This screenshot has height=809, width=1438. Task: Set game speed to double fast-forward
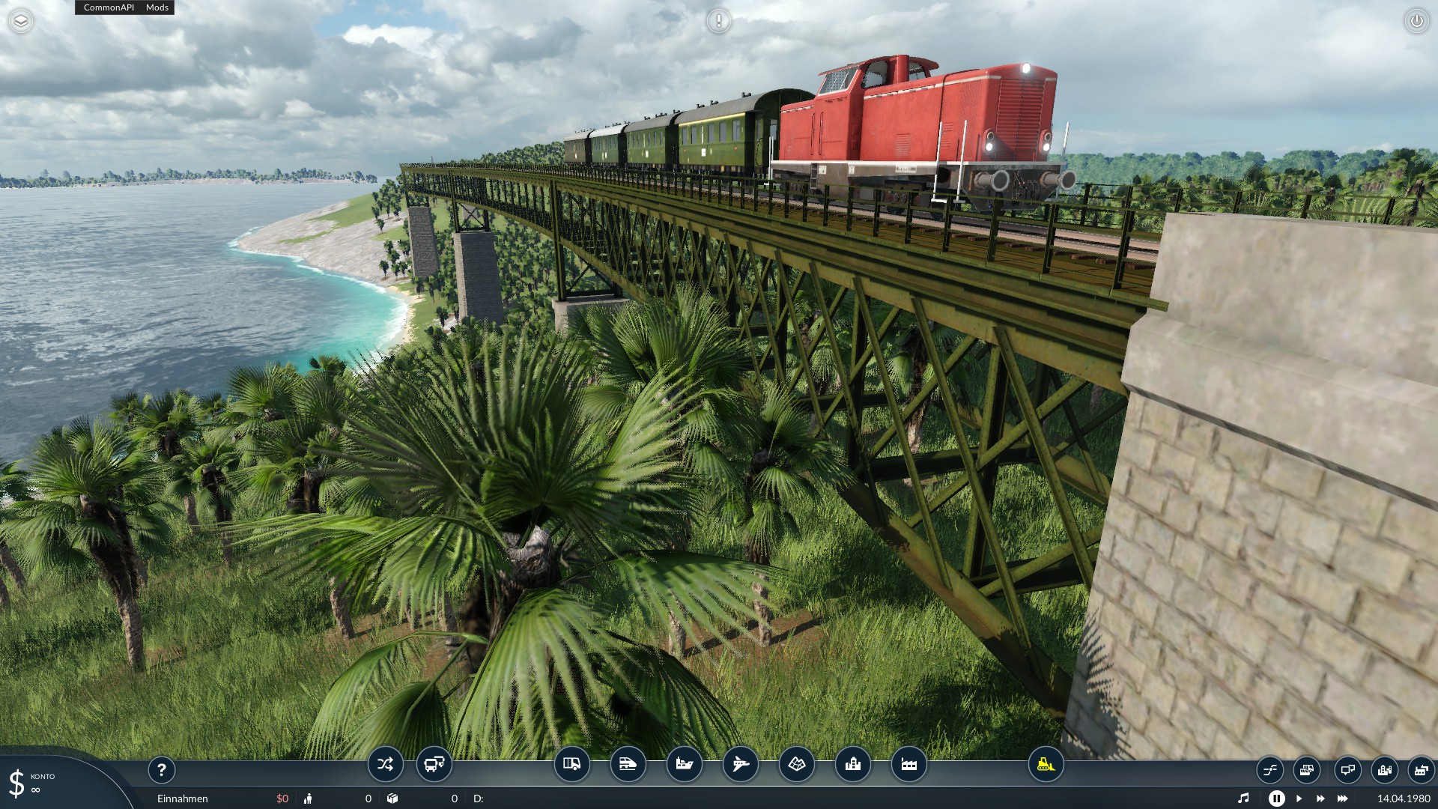tap(1321, 799)
